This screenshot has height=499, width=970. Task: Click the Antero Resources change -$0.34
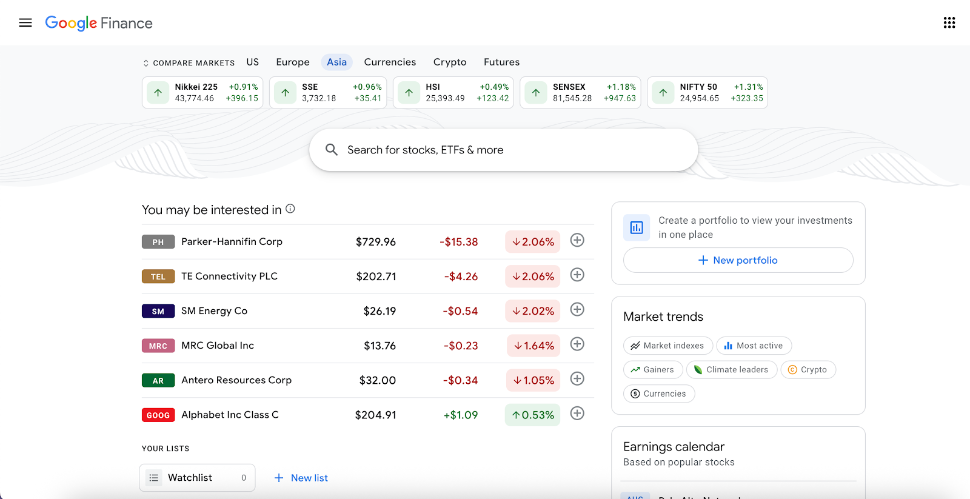461,380
